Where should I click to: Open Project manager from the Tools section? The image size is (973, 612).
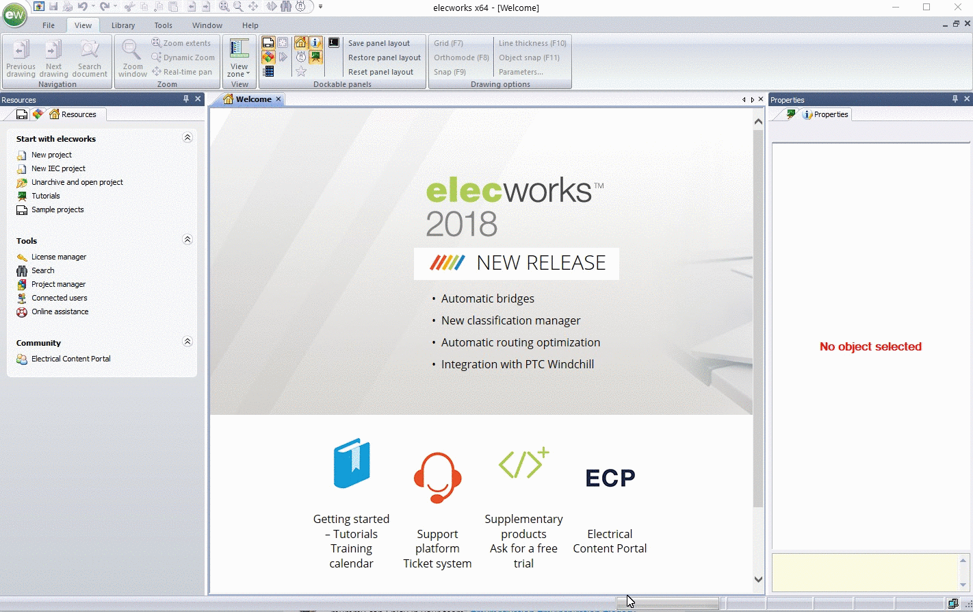click(58, 284)
